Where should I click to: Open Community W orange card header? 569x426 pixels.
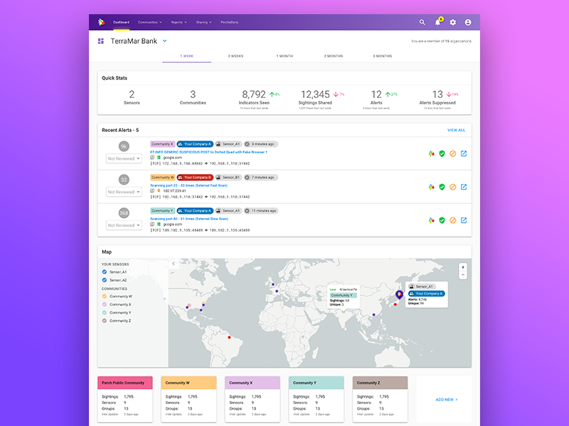tap(188, 383)
